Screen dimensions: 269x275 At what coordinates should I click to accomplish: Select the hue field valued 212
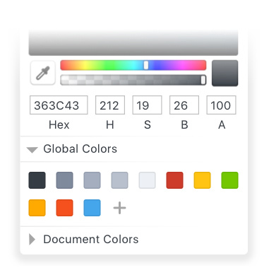point(110,105)
